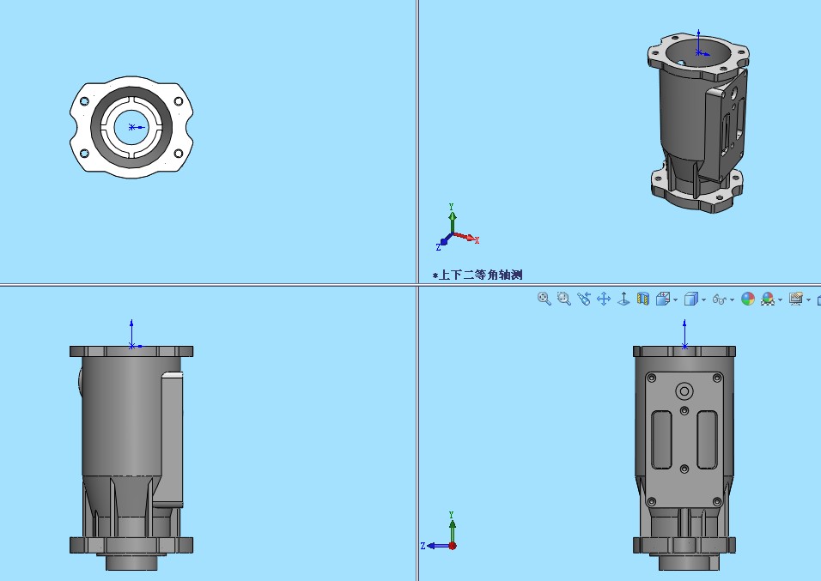Select the left rectangular slot in front view

[x=661, y=439]
